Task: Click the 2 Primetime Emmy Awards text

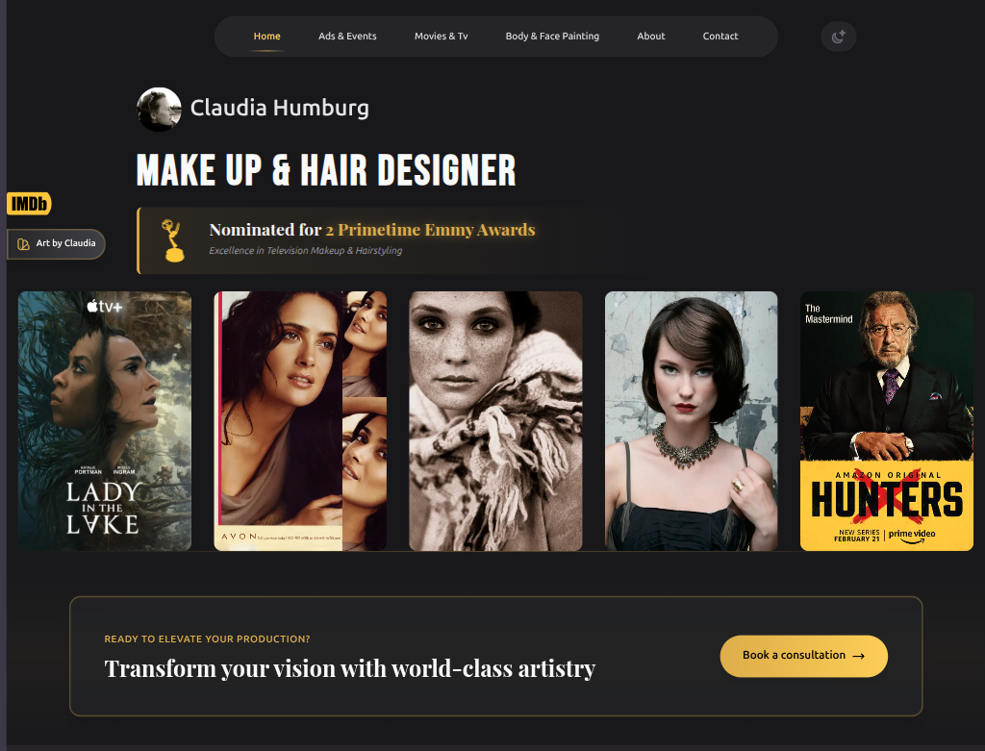Action: [x=430, y=230]
